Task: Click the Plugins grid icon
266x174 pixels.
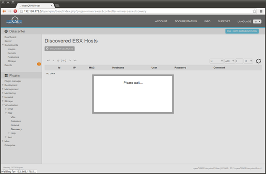Action: point(6,75)
